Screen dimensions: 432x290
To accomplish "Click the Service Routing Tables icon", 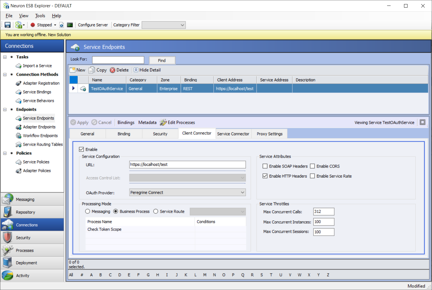I will click(x=19, y=145).
